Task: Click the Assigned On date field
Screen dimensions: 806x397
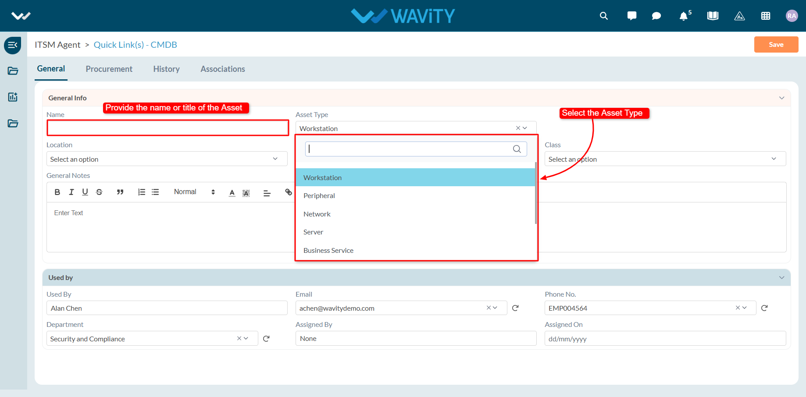Action: click(x=665, y=338)
